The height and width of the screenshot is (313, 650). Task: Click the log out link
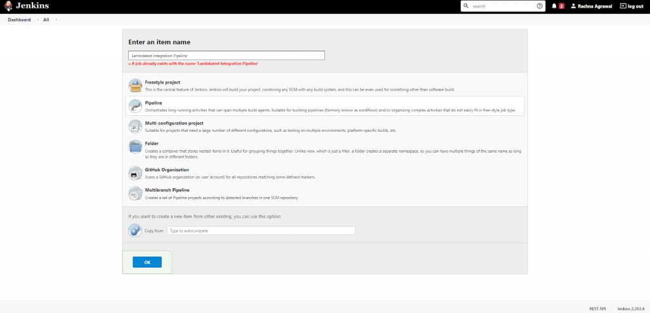635,6
